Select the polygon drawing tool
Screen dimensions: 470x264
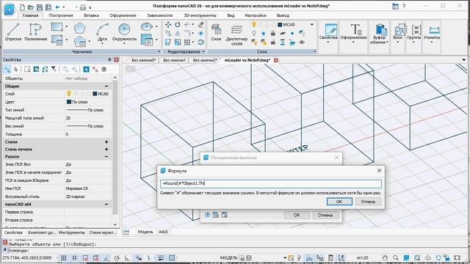click(80, 28)
